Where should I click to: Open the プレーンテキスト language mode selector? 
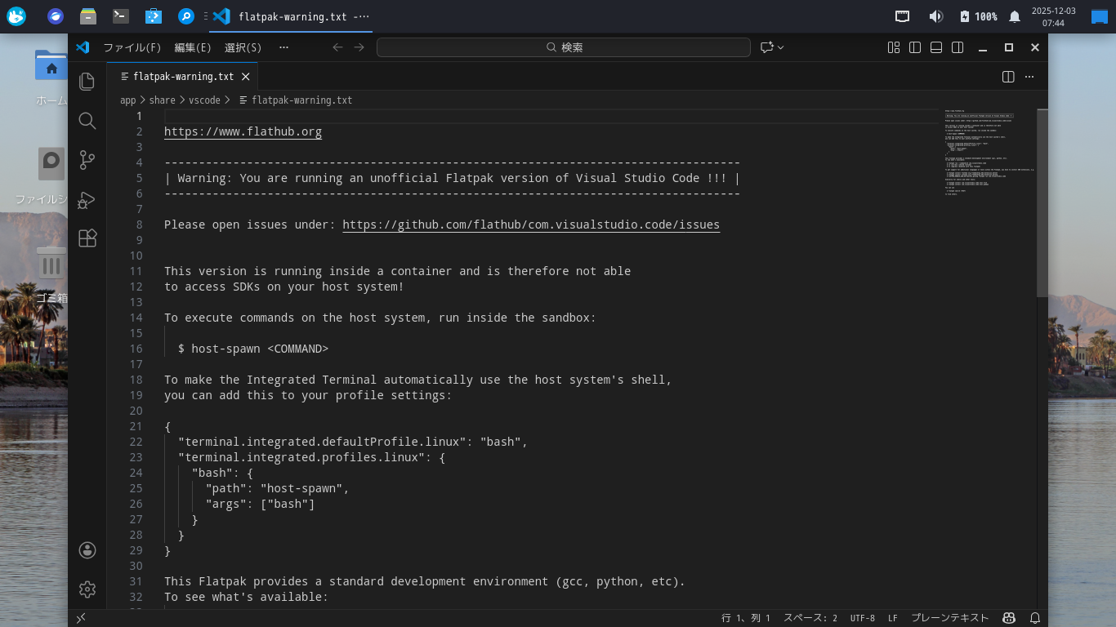[x=949, y=618]
